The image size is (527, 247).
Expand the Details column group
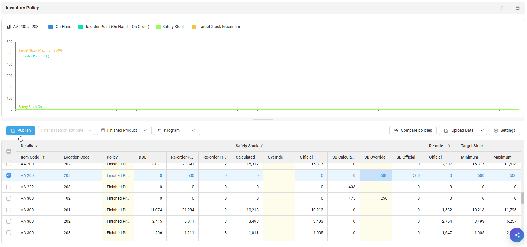coord(36,146)
